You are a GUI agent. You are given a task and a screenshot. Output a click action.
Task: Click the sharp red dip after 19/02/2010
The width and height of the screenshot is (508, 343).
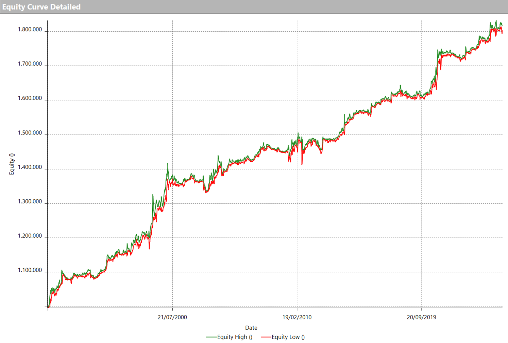pyautogui.click(x=302, y=164)
